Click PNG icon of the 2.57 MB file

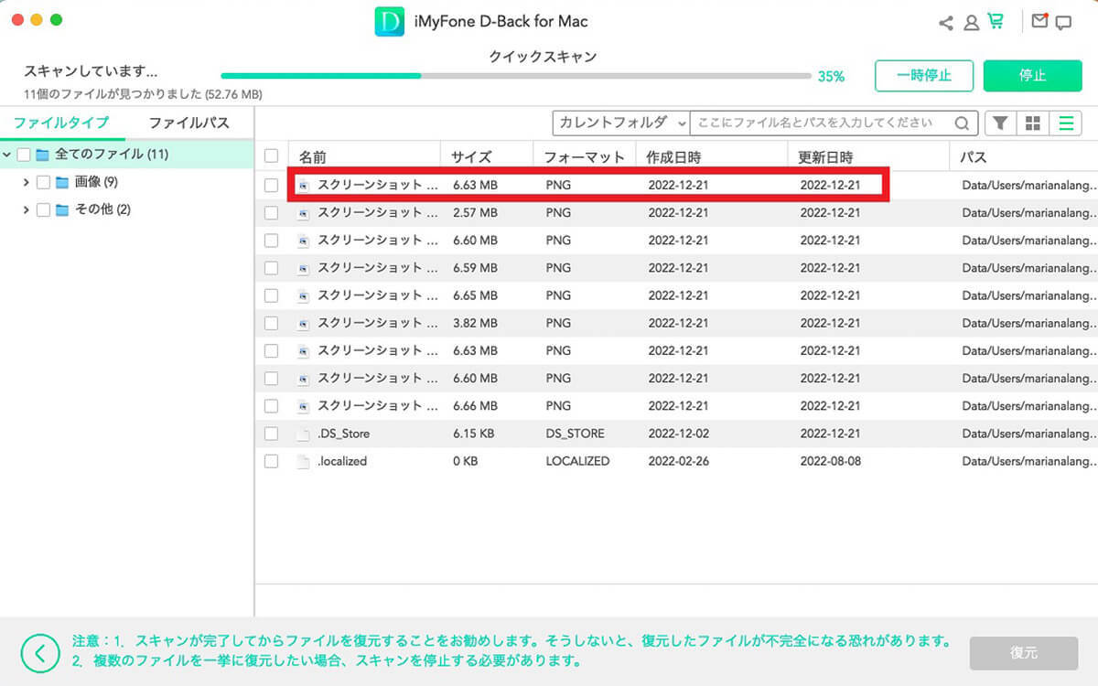(304, 213)
